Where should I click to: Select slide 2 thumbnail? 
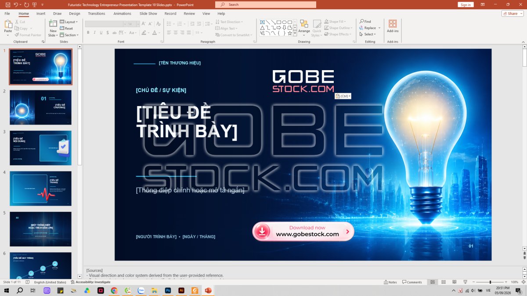pyautogui.click(x=40, y=107)
